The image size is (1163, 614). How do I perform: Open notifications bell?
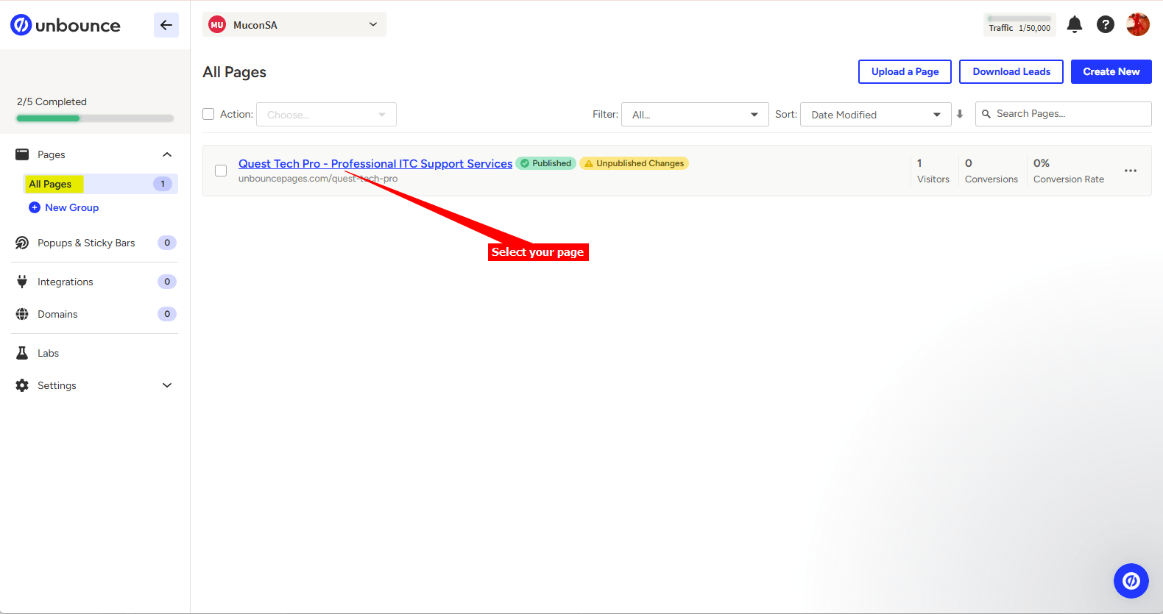tap(1075, 24)
